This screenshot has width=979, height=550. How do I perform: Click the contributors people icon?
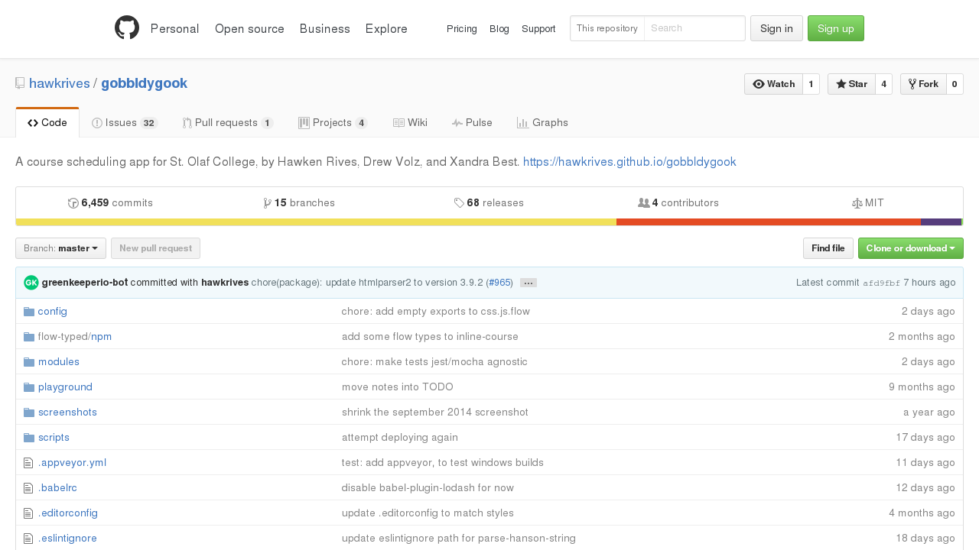[644, 203]
